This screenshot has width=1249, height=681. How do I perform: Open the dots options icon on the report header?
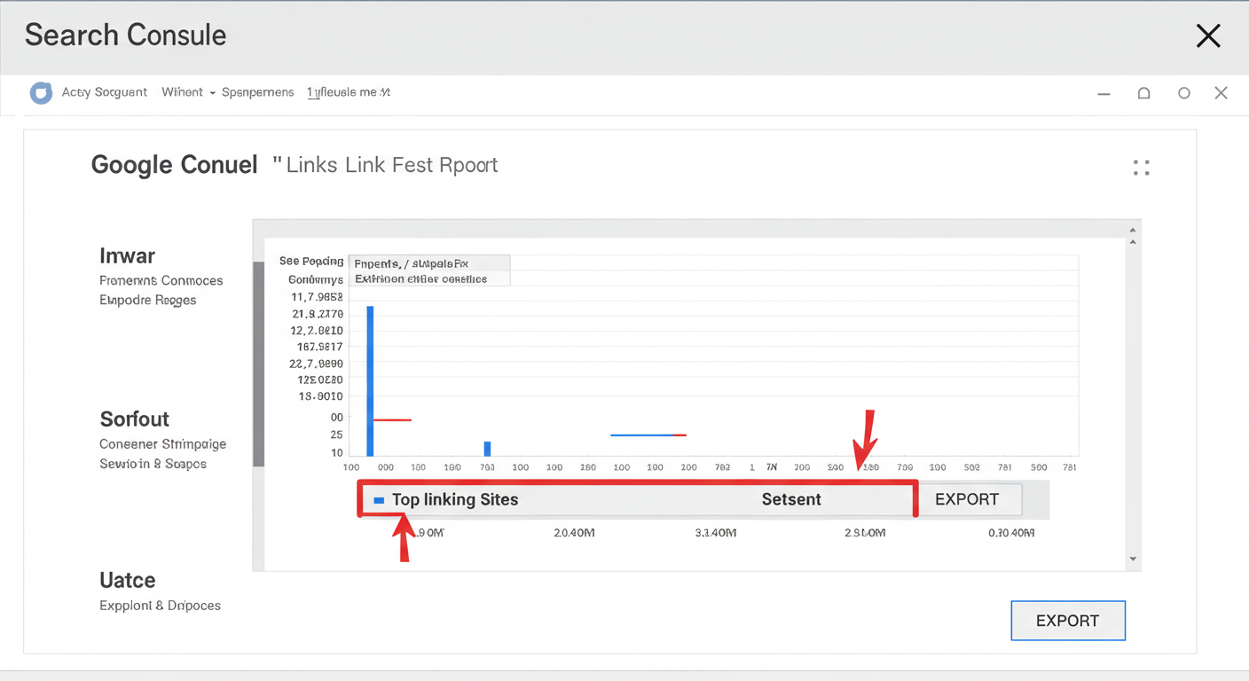1141,167
